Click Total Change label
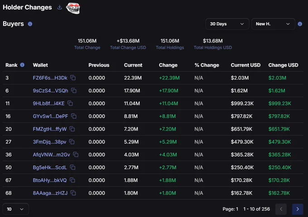This screenshot has height=217, width=308. (x=87, y=48)
